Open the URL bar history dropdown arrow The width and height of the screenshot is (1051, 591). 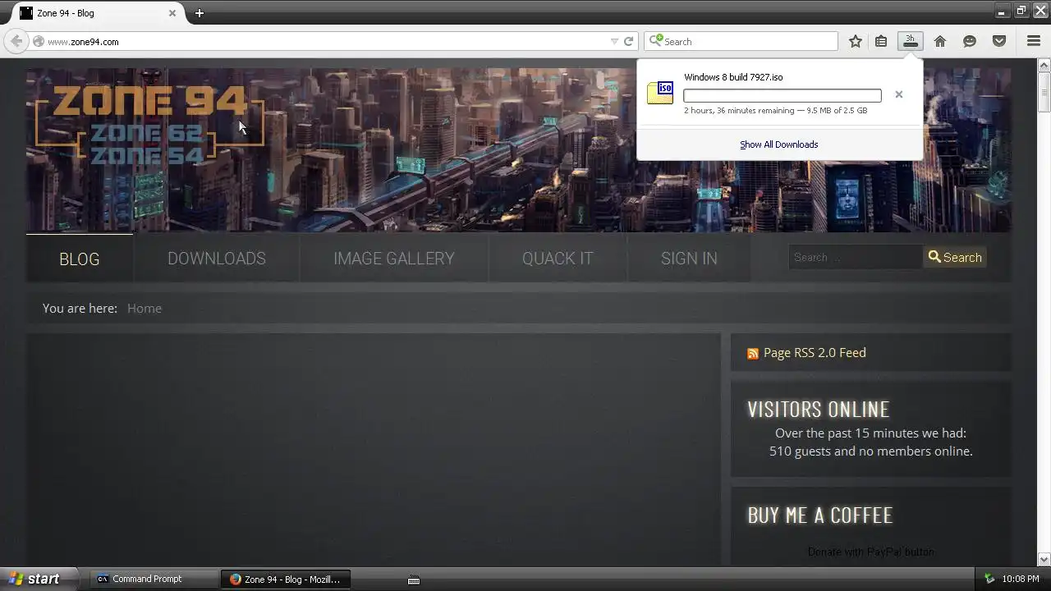tap(614, 41)
